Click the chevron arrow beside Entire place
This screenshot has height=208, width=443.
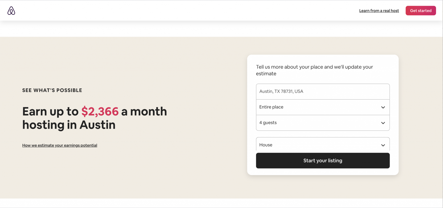tap(383, 107)
